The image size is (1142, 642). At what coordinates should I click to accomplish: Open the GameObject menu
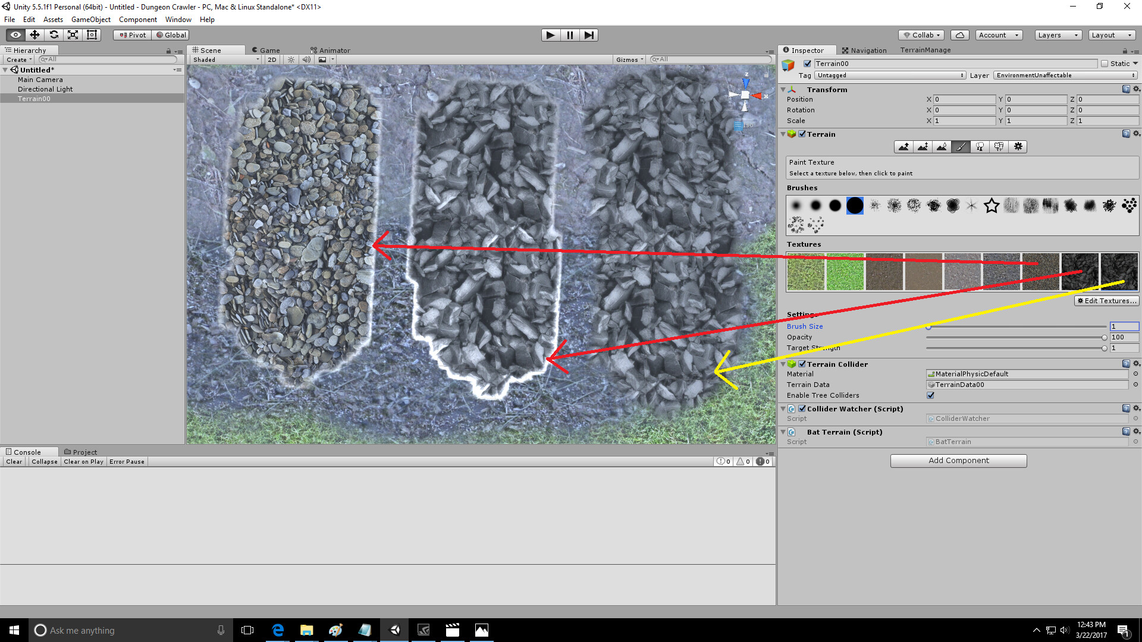(x=90, y=19)
